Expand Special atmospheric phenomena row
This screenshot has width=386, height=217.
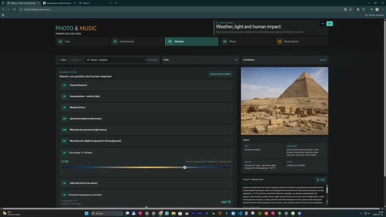146,119
